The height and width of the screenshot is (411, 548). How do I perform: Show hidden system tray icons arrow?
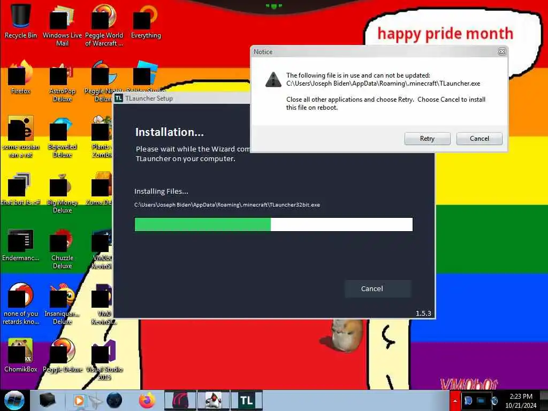coord(455,400)
